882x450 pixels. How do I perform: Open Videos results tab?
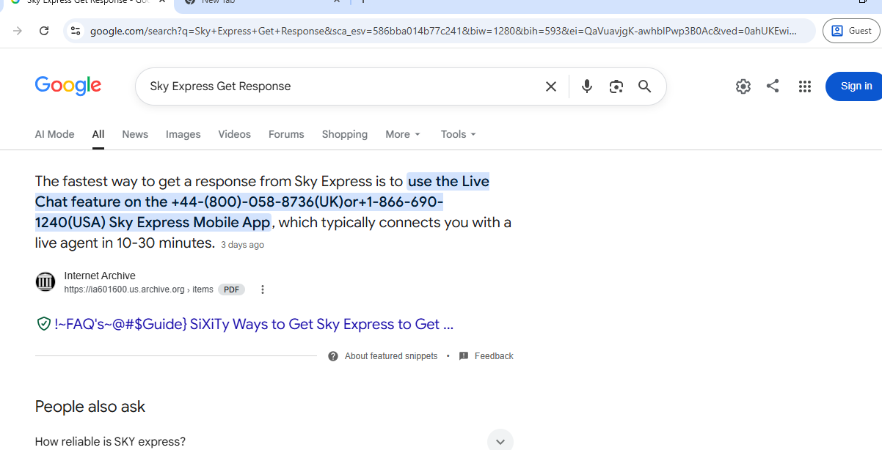(x=235, y=134)
